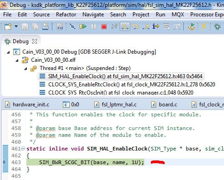Viewport: 224px width, 180px height.
Task: Click the green bug Debug launch icon
Action: point(217,26)
